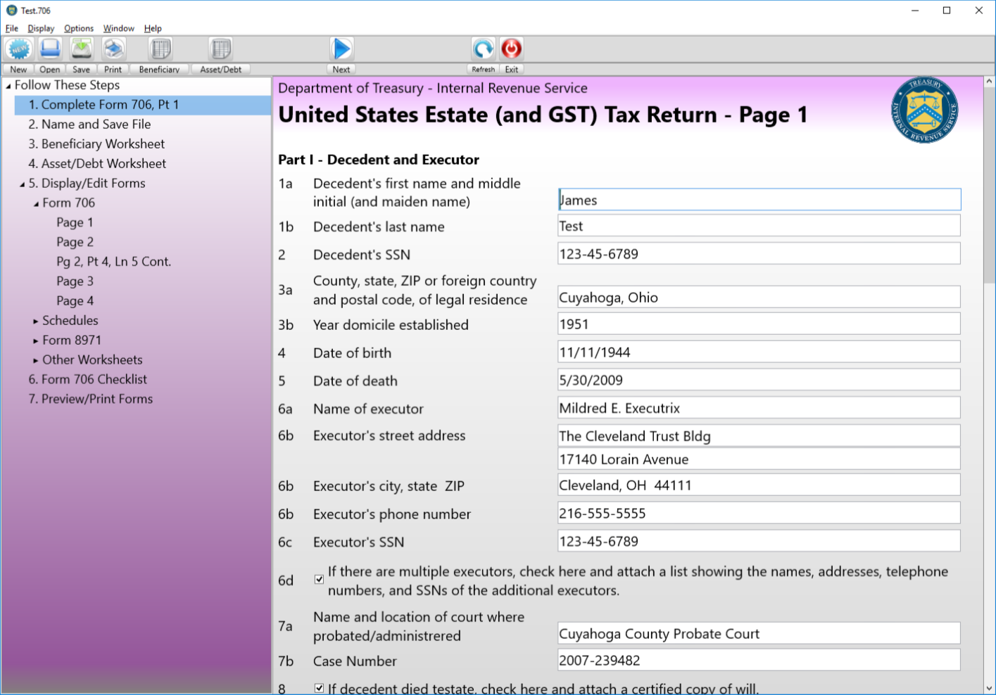Click the Internal Revenue Service Treasury seal
Screen dimensions: 996x695
coord(924,110)
